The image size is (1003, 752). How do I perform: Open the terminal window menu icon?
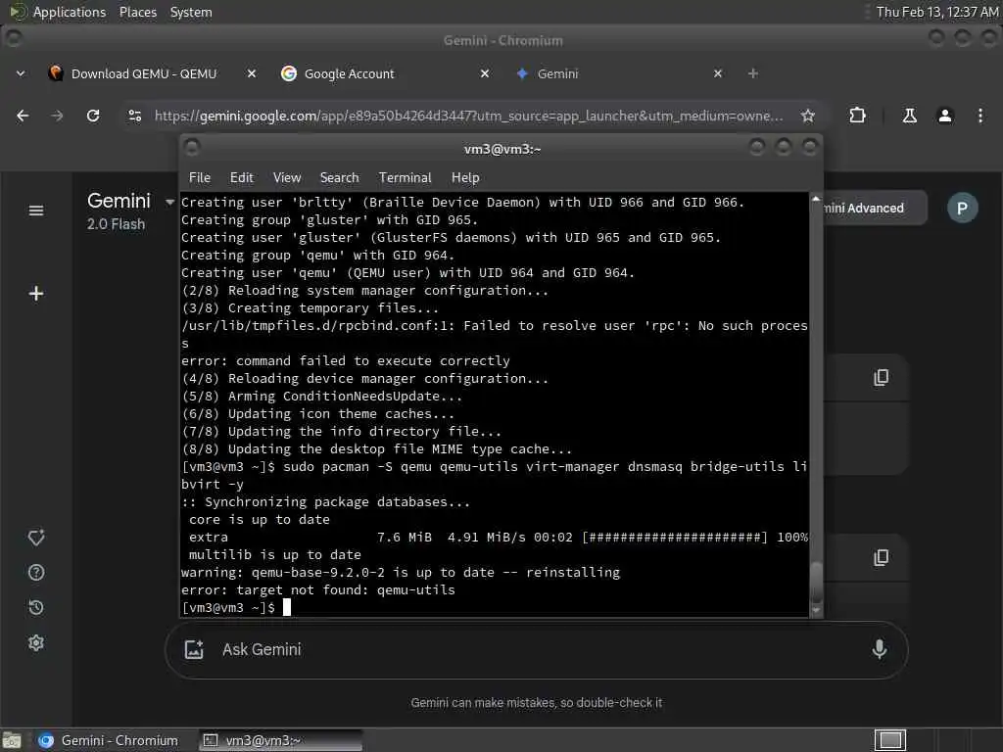tap(192, 148)
